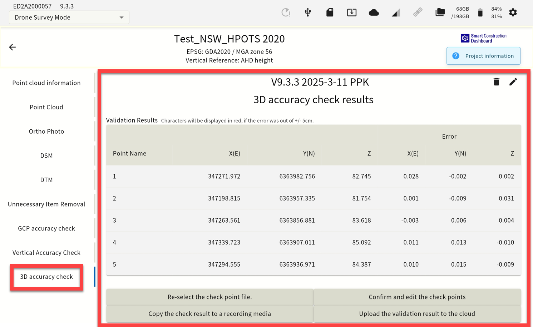The height and width of the screenshot is (327, 533).
Task: Edit result name with the pencil icon
Action: [513, 82]
